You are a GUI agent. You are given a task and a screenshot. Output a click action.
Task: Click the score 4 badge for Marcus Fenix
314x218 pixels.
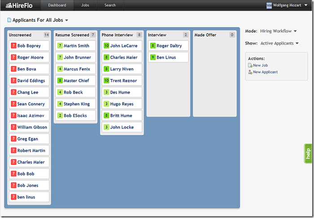pyautogui.click(x=60, y=69)
